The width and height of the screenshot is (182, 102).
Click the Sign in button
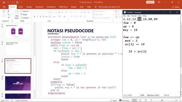(150, 2)
